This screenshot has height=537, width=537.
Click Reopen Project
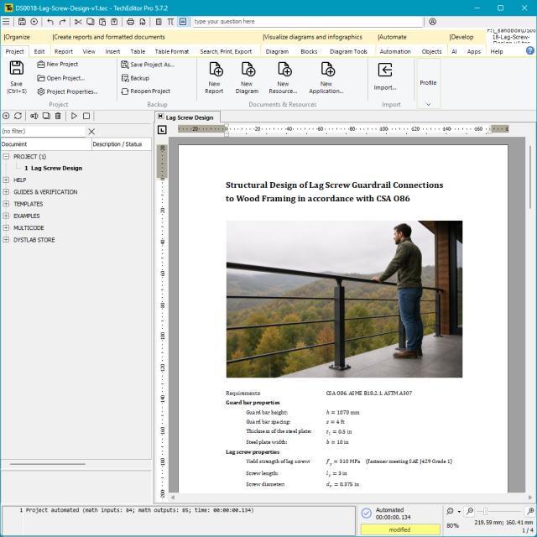click(145, 91)
